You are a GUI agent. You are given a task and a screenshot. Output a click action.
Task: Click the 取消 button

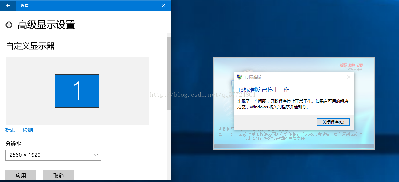(58, 176)
